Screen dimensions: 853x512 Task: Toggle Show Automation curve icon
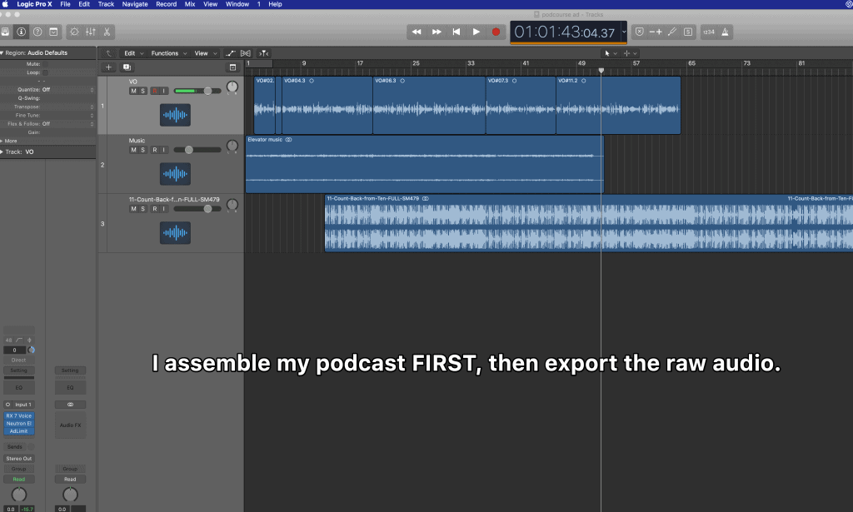[230, 53]
